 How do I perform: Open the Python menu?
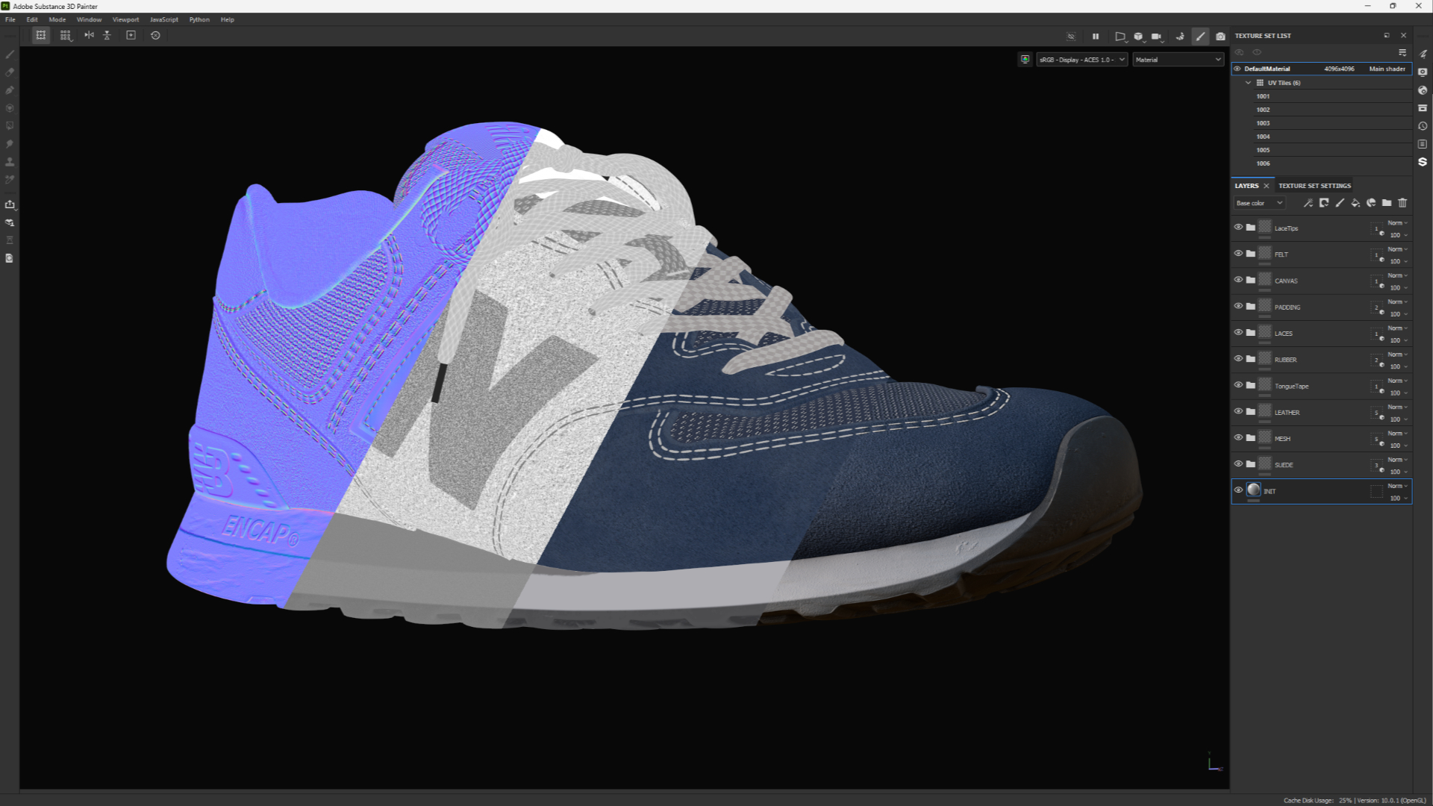tap(199, 19)
